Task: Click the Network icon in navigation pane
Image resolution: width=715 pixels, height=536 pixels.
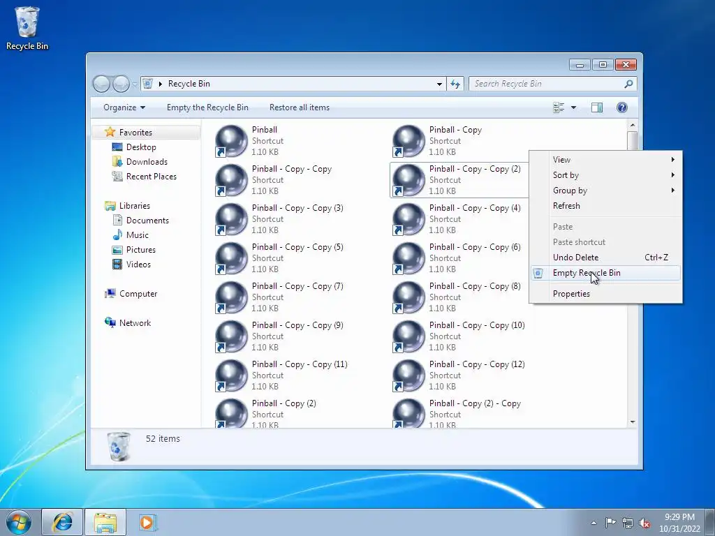Action: (110, 322)
